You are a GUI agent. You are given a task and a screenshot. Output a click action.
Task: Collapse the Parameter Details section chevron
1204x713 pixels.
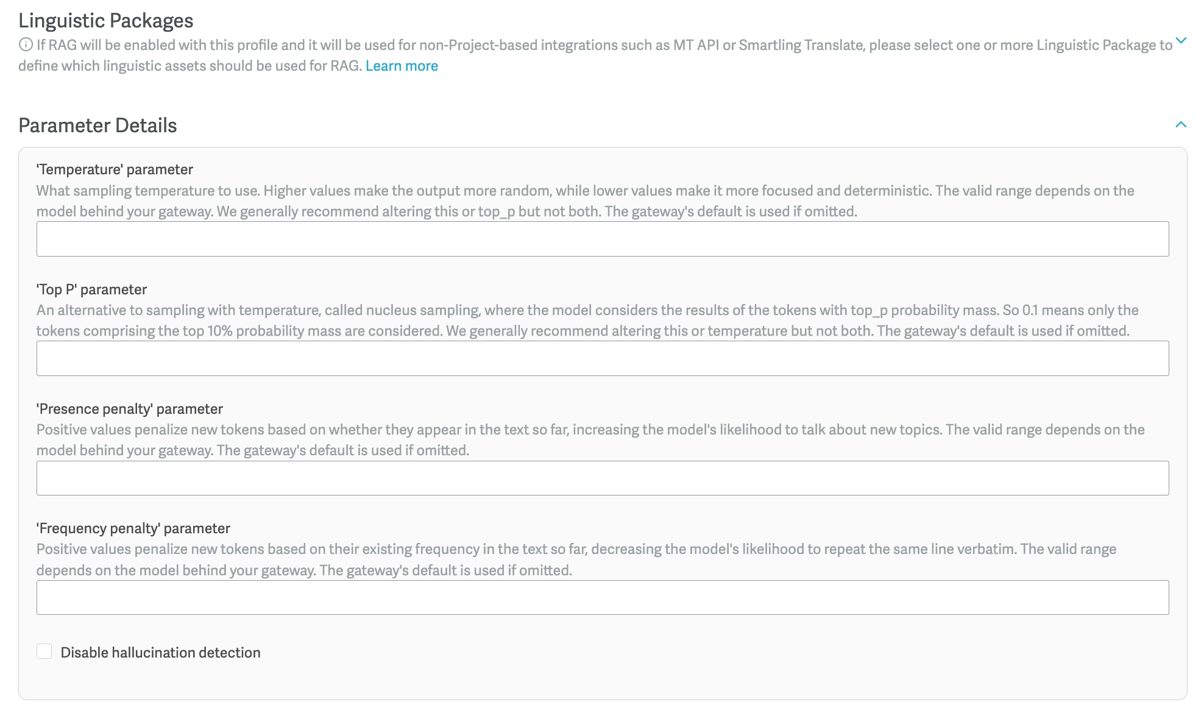(1181, 124)
